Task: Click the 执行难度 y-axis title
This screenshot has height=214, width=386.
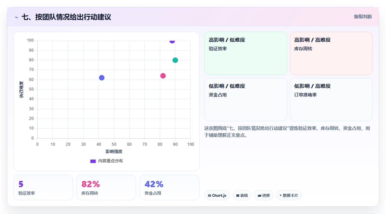Action: pos(21,89)
